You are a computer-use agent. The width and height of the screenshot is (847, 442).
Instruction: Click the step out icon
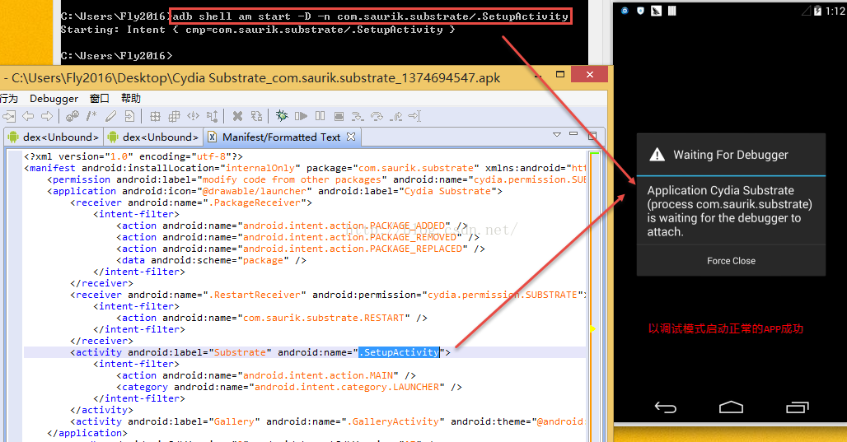point(396,116)
